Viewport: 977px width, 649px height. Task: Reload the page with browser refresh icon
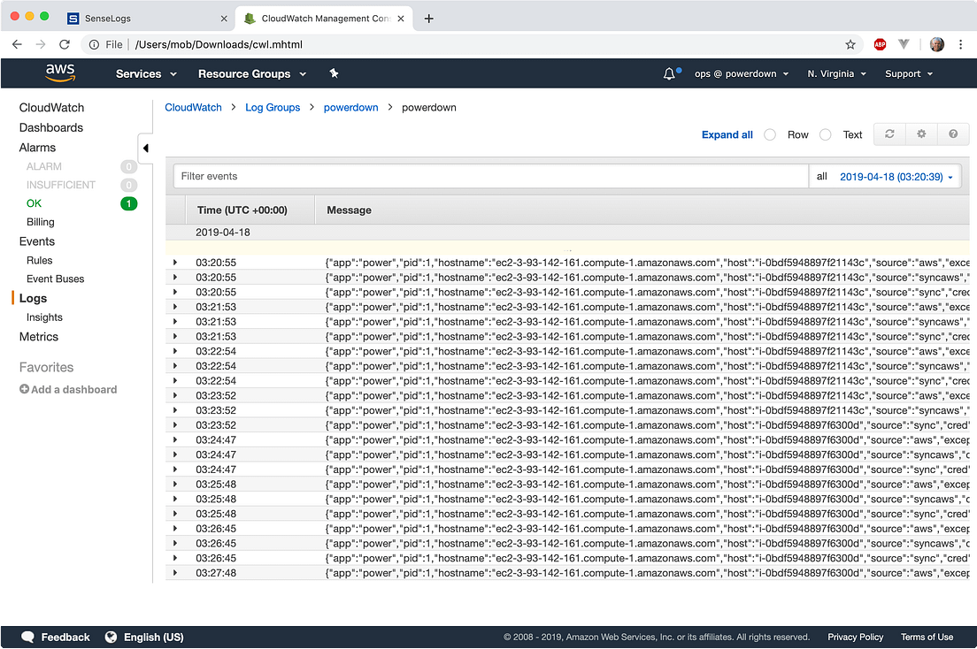tap(65, 44)
